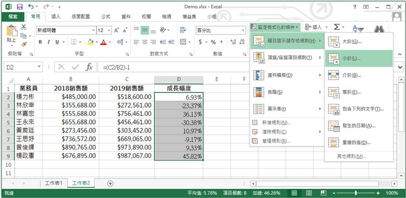Click the Merge and Center icon
Image resolution: width=406 pixels, height=198 pixels.
coord(184,42)
